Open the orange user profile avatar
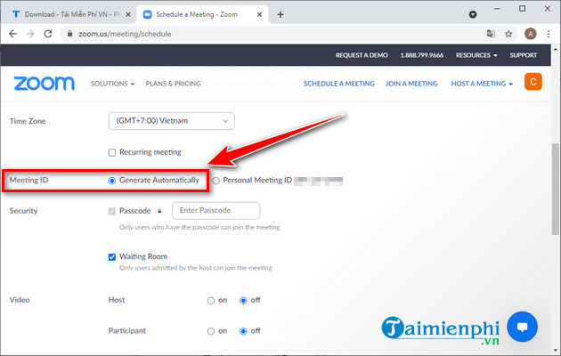The image size is (561, 356). coord(534,83)
